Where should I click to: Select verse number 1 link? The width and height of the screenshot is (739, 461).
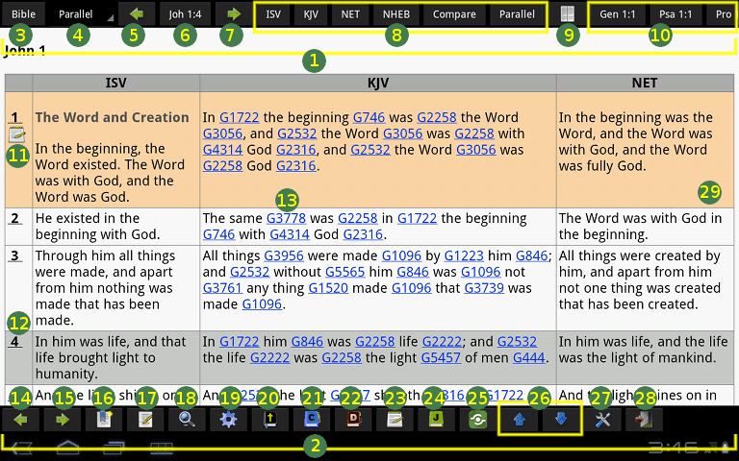point(14,117)
